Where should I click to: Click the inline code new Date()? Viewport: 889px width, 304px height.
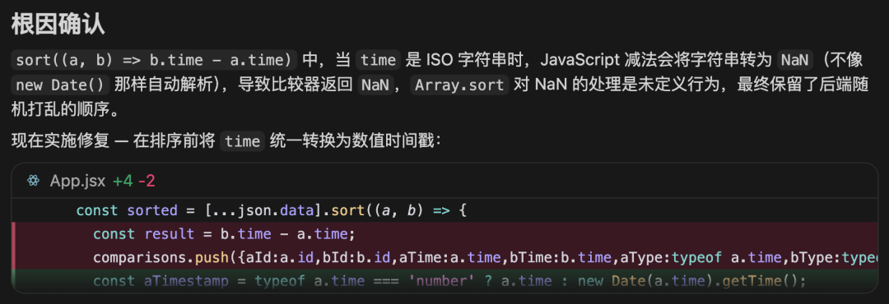pyautogui.click(x=61, y=85)
